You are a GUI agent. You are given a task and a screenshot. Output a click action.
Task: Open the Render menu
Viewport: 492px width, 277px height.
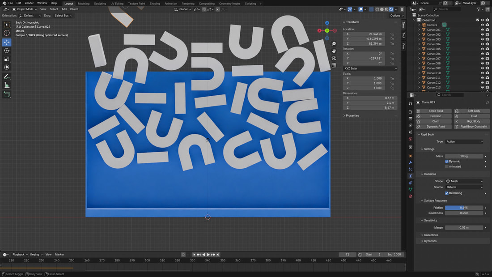(29, 3)
